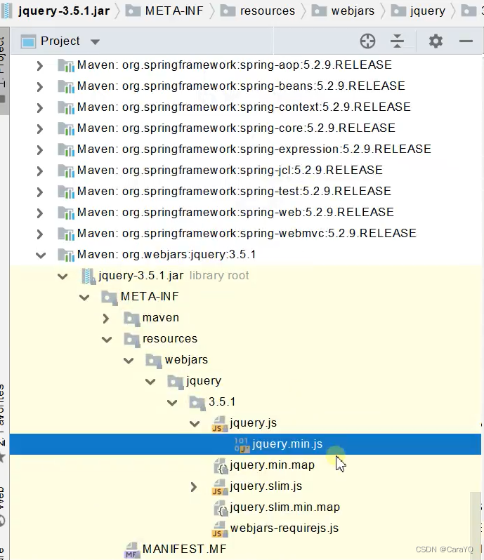Image resolution: width=484 pixels, height=560 pixels.
Task: Expand the jquery.slim.js file group arrow
Action: pos(193,487)
